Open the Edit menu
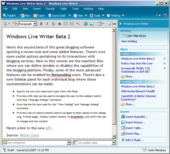 15,9
